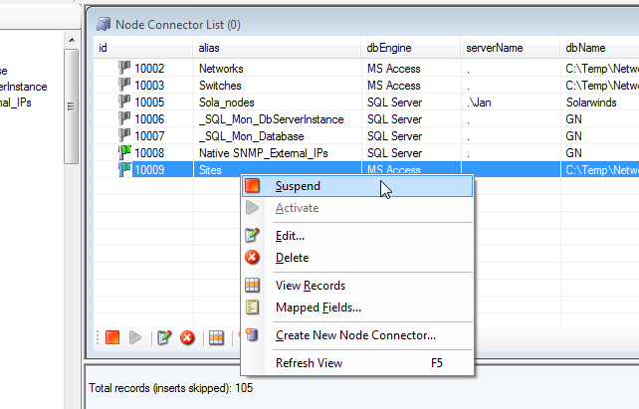Click the grey flag icon beside 10005
This screenshot has height=409, width=639.
[124, 102]
